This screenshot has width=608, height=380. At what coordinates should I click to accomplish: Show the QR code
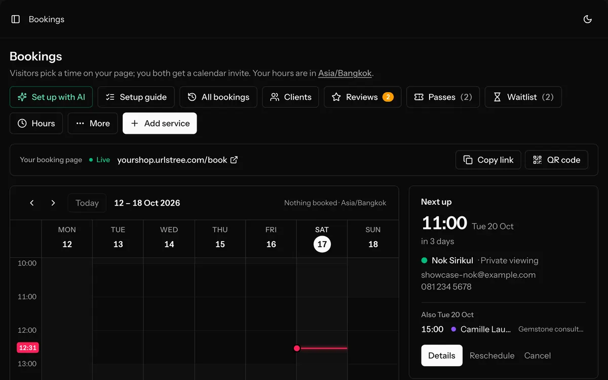(x=556, y=160)
